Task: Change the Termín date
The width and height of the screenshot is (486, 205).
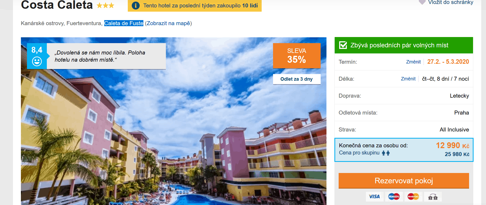Action: point(413,62)
